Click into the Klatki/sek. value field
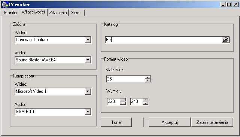 click(x=125, y=79)
